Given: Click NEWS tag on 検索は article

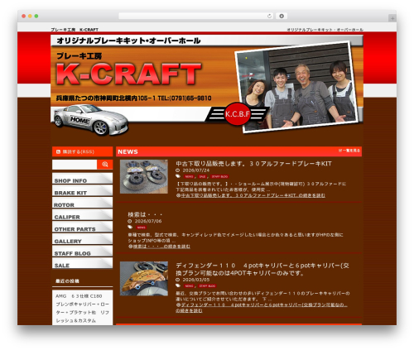Looking at the screenshot, I should pyautogui.click(x=141, y=228).
